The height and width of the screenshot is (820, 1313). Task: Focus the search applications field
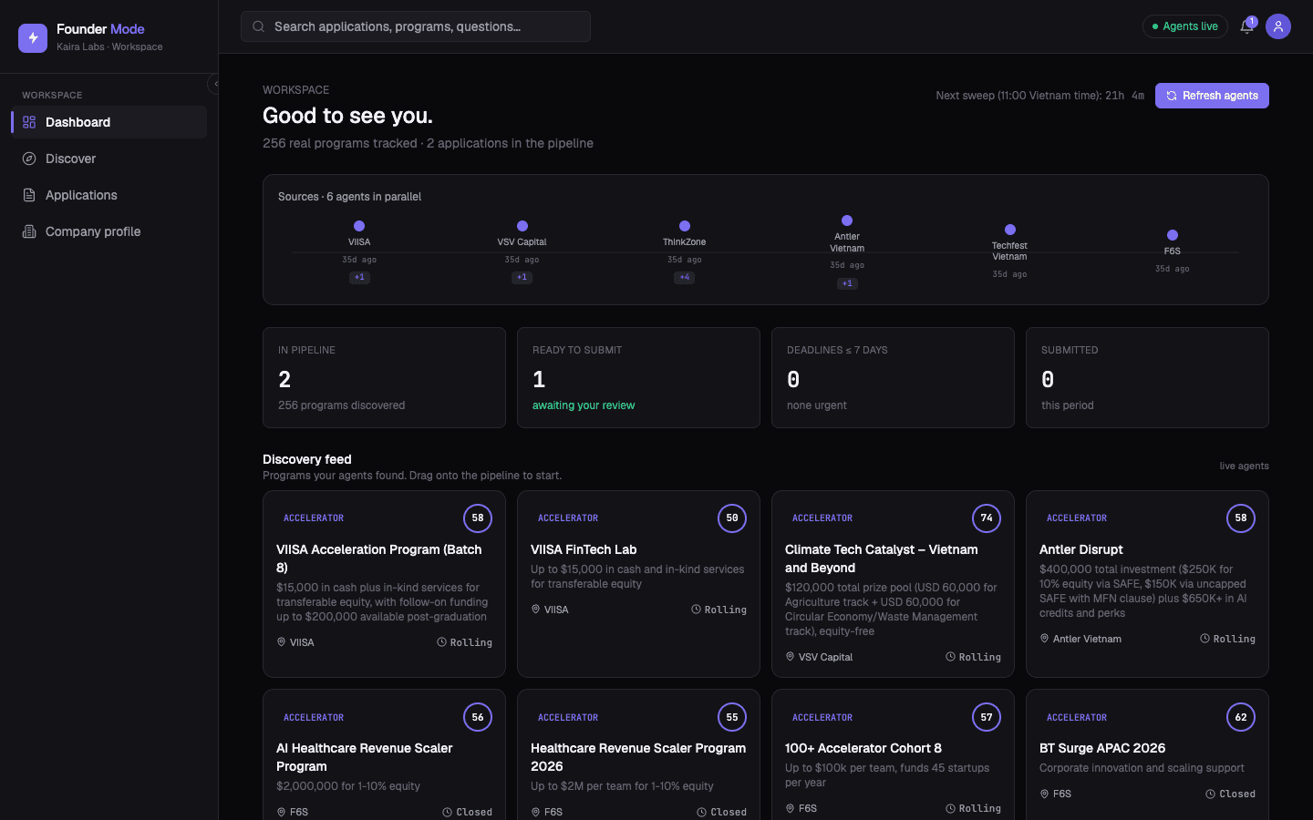tap(416, 26)
